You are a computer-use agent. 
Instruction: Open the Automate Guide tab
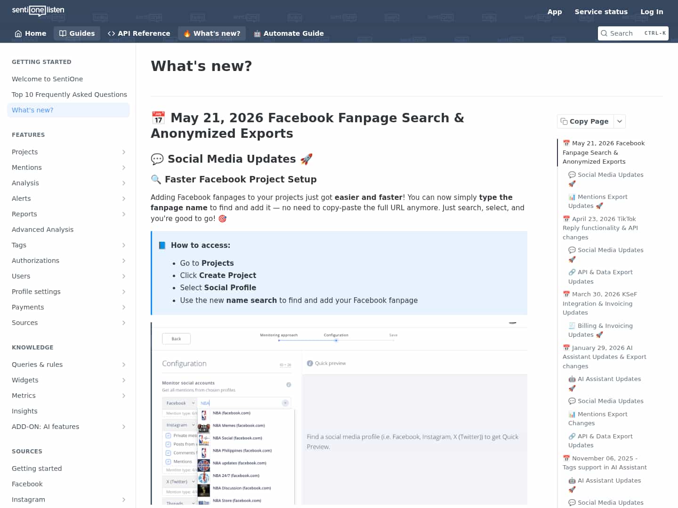[289, 33]
